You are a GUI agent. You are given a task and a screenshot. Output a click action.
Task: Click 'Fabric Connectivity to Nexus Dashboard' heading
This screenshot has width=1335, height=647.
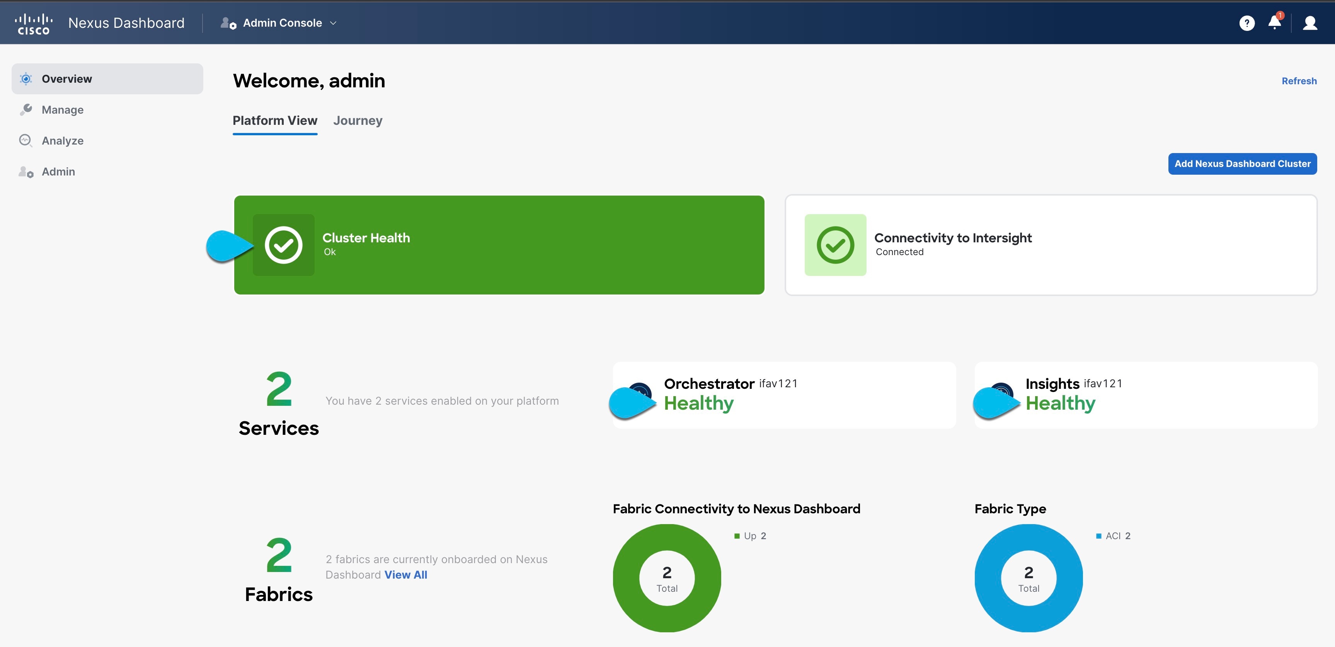tap(736, 509)
